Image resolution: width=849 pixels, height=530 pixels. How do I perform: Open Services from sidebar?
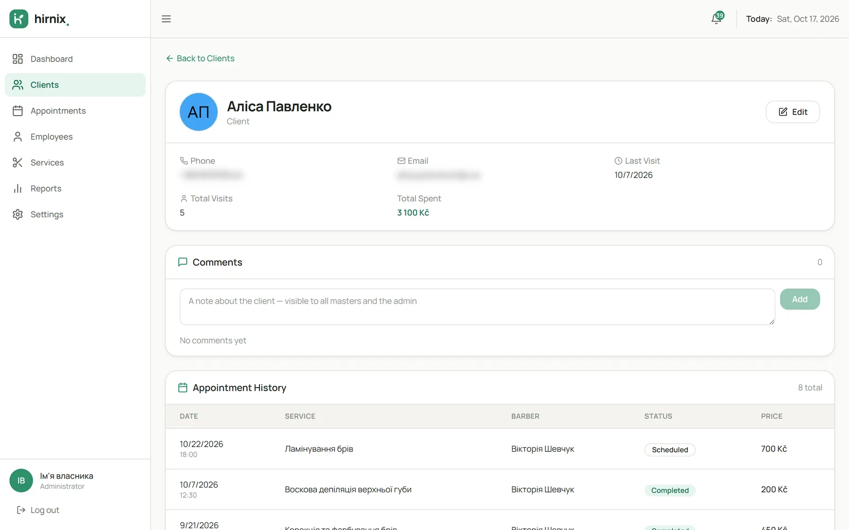[x=75, y=163]
